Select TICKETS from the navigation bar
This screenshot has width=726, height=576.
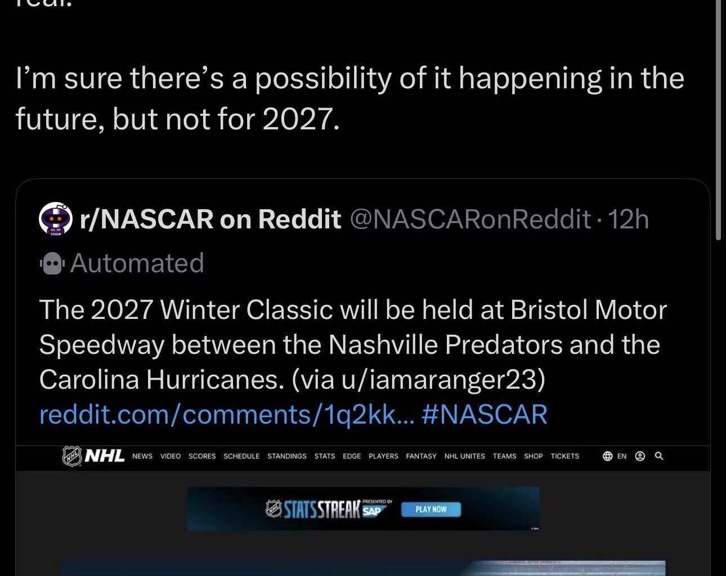[564, 456]
